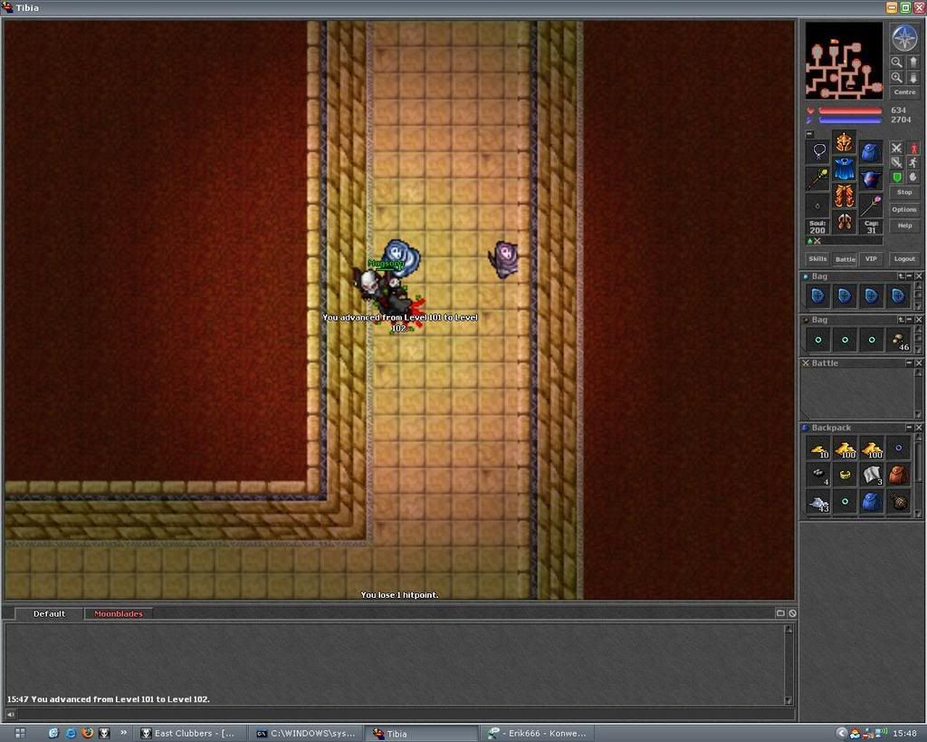This screenshot has height=742, width=927.
Task: Open the blue backpack inside Backpack
Action: pyautogui.click(x=872, y=502)
